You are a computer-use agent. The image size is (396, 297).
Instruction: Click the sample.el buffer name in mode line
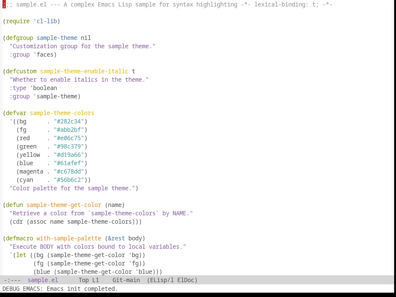43,280
